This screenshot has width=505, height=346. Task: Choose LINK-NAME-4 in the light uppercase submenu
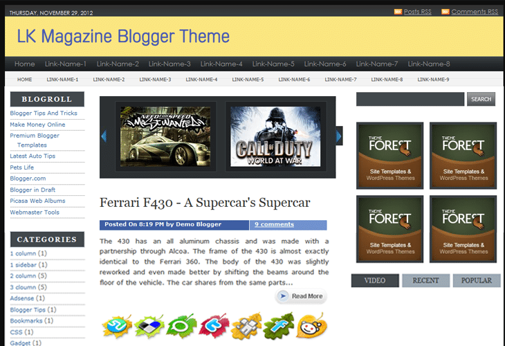click(201, 80)
